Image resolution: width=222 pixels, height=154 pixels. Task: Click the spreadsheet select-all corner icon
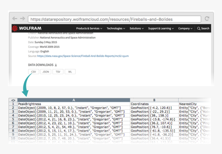point(13,100)
